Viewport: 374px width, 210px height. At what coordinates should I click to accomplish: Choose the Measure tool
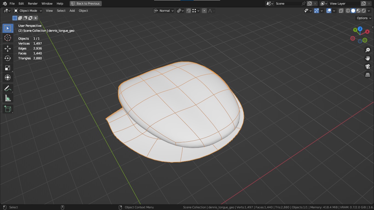pyautogui.click(x=8, y=98)
